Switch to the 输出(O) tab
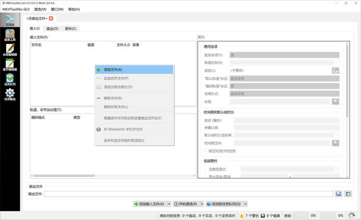The height and width of the screenshot is (220, 361). pos(52,29)
